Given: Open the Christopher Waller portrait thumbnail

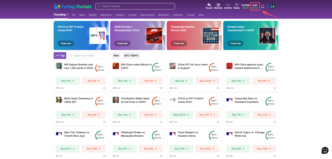Looking at the screenshot, I should point(116,100).
